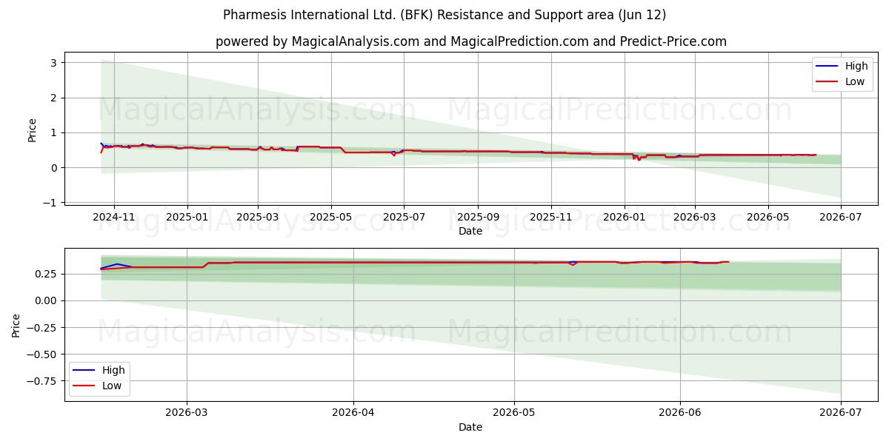Click the top chart 'Date' axis label

pos(470,231)
